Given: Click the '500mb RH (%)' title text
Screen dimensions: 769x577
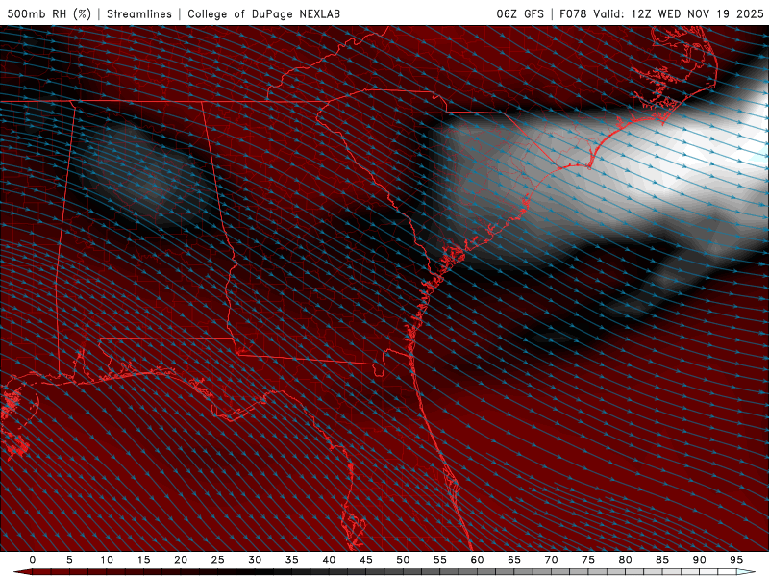Looking at the screenshot, I should pyautogui.click(x=49, y=13).
